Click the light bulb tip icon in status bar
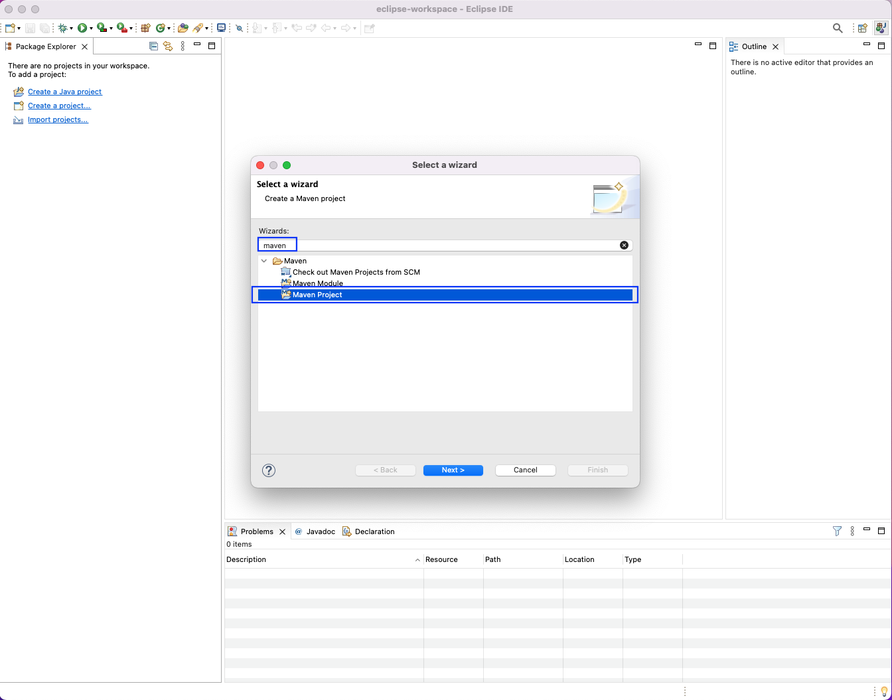This screenshot has height=700, width=892. pyautogui.click(x=883, y=691)
